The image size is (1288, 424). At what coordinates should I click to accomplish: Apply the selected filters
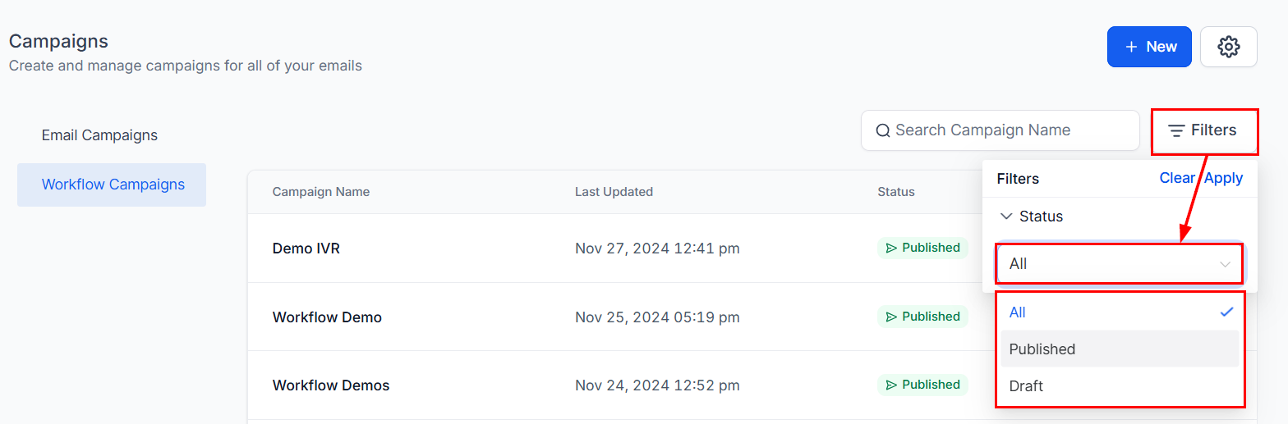pyautogui.click(x=1224, y=178)
